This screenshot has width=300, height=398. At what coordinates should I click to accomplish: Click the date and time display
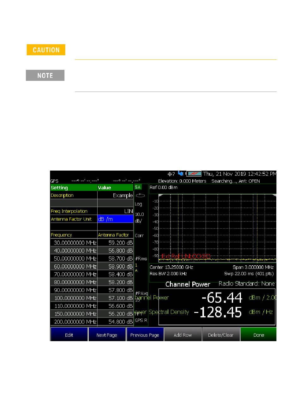[240, 174]
